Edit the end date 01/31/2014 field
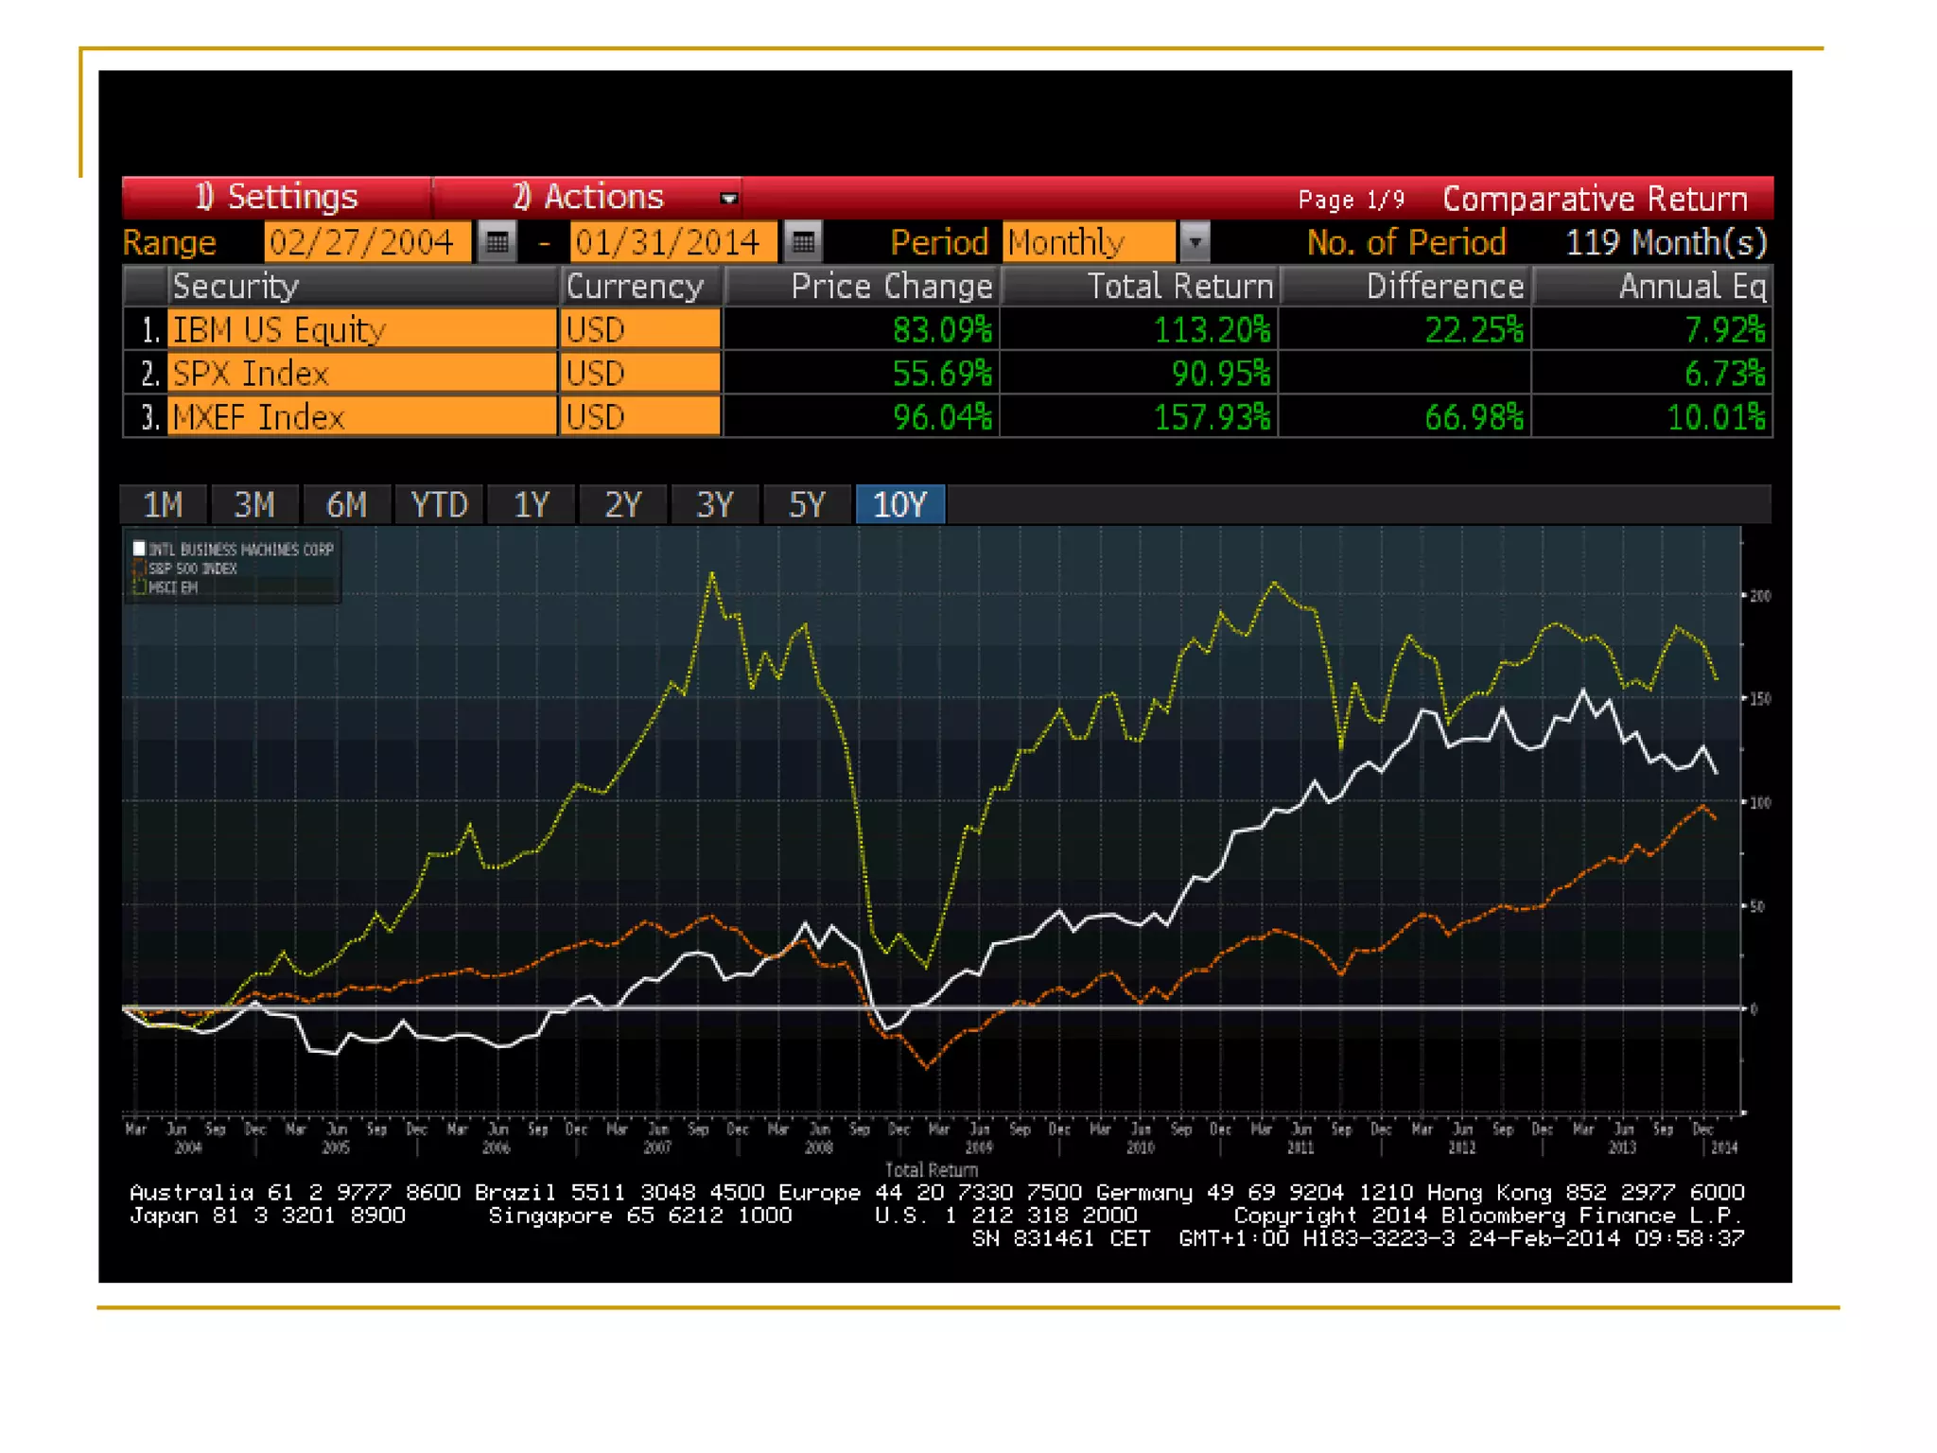1937x1453 pixels. [672, 243]
